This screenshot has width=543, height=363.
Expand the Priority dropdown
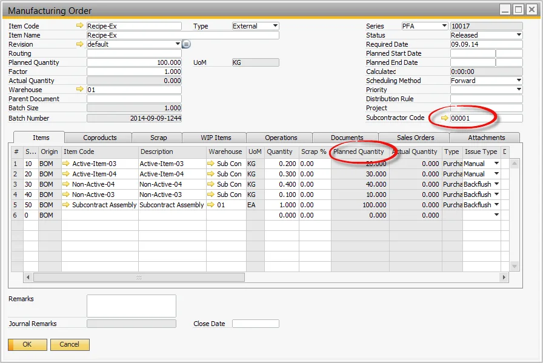pos(519,89)
